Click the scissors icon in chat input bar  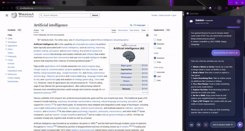pyautogui.click(x=206, y=125)
